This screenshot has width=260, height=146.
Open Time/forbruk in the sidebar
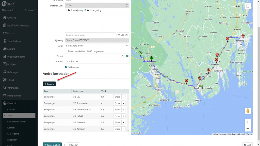coord(14,41)
